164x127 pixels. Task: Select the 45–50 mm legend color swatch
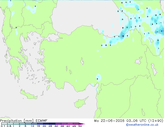(x=76, y=124)
